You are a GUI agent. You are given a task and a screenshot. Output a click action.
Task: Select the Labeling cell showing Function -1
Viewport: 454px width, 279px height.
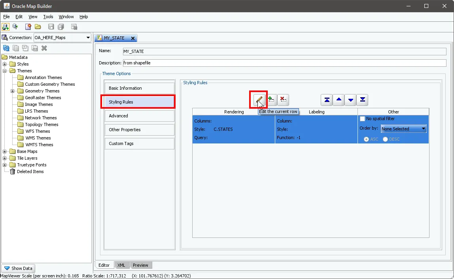pos(316,129)
